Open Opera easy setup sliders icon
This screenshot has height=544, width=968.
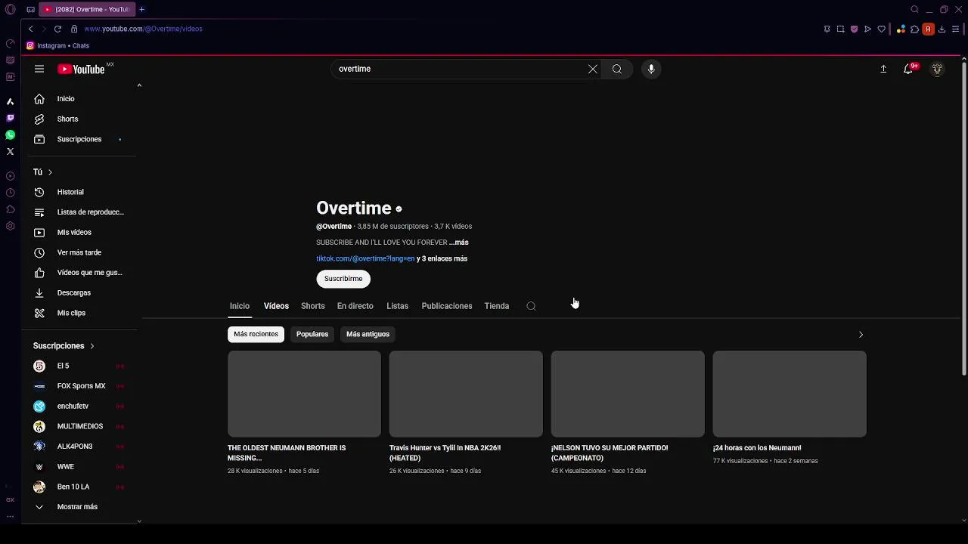(956, 29)
